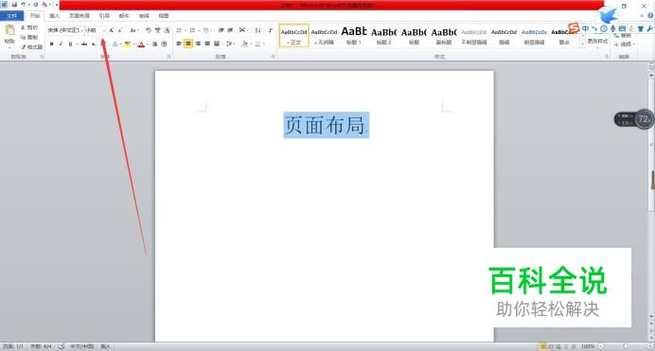
Task: Switch to the Mailings (邮件) tab
Action: [x=124, y=16]
